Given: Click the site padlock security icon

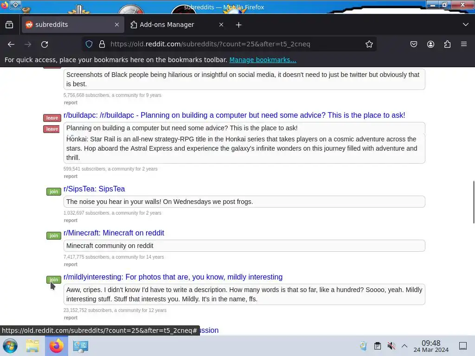Looking at the screenshot, I should [102, 44].
